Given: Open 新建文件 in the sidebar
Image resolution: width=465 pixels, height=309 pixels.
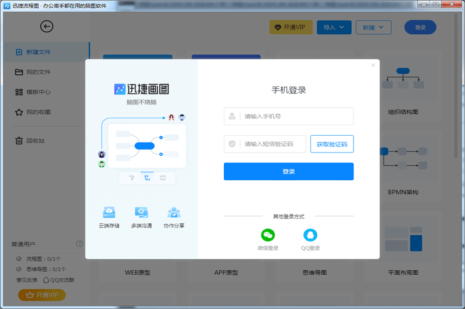Looking at the screenshot, I should (x=38, y=52).
